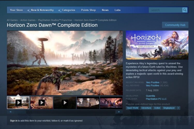Click the Horizon Zero Dawn header artwork
Image resolution: width=194 pixels, height=129 pixels.
tap(157, 45)
